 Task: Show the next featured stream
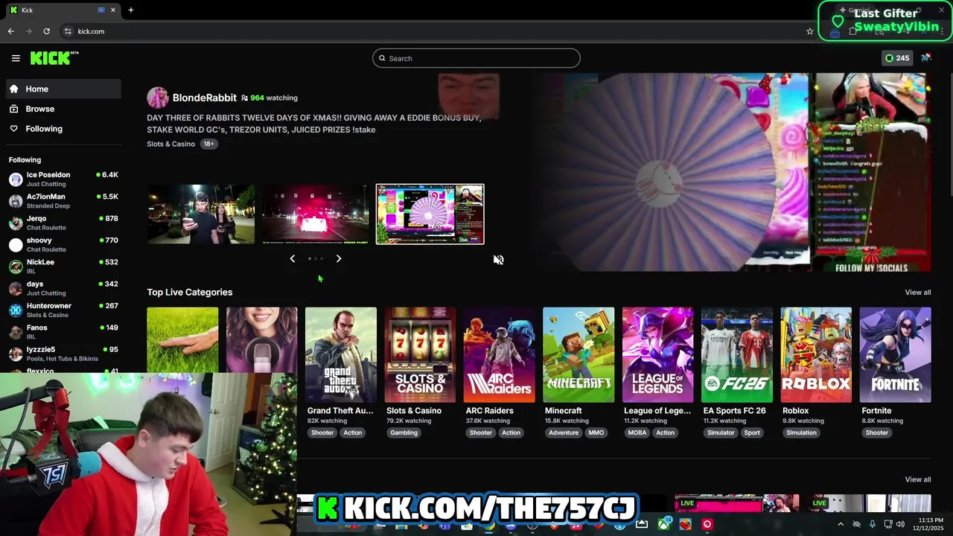pos(339,258)
